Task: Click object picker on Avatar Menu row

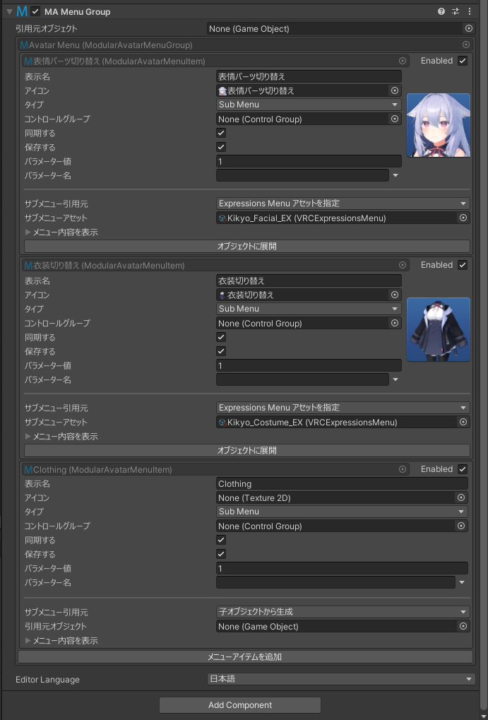Action: pyautogui.click(x=466, y=45)
